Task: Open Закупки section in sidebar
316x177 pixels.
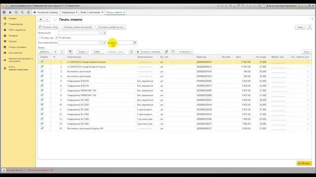Action: (x=12, y=41)
